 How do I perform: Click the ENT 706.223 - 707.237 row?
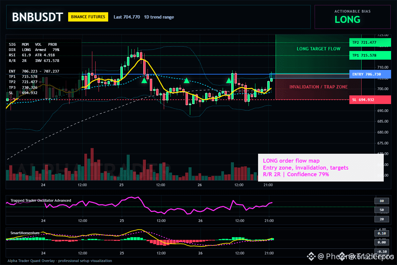(x=34, y=71)
